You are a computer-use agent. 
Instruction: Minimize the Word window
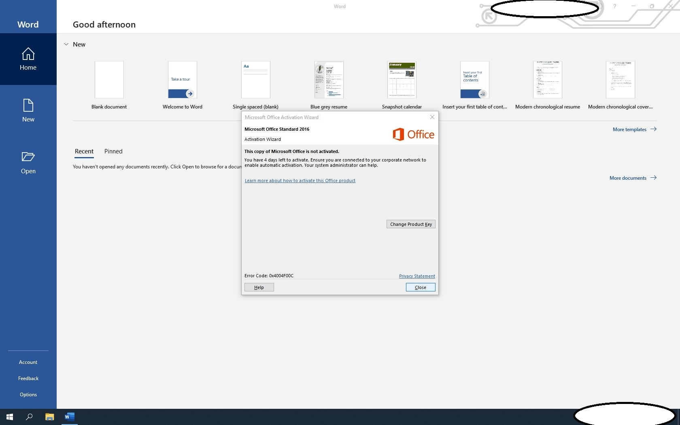(633, 6)
